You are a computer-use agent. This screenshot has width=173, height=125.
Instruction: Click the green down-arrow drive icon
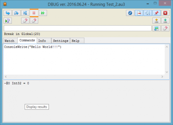coord(165,21)
